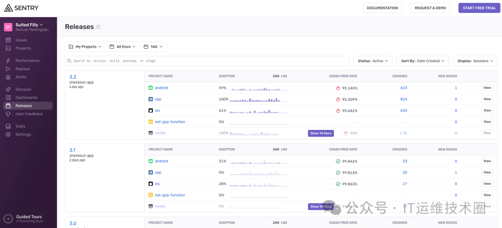Show 14 more projects in release 3.2
Viewport: 502px width, 228px height.
coord(321,133)
